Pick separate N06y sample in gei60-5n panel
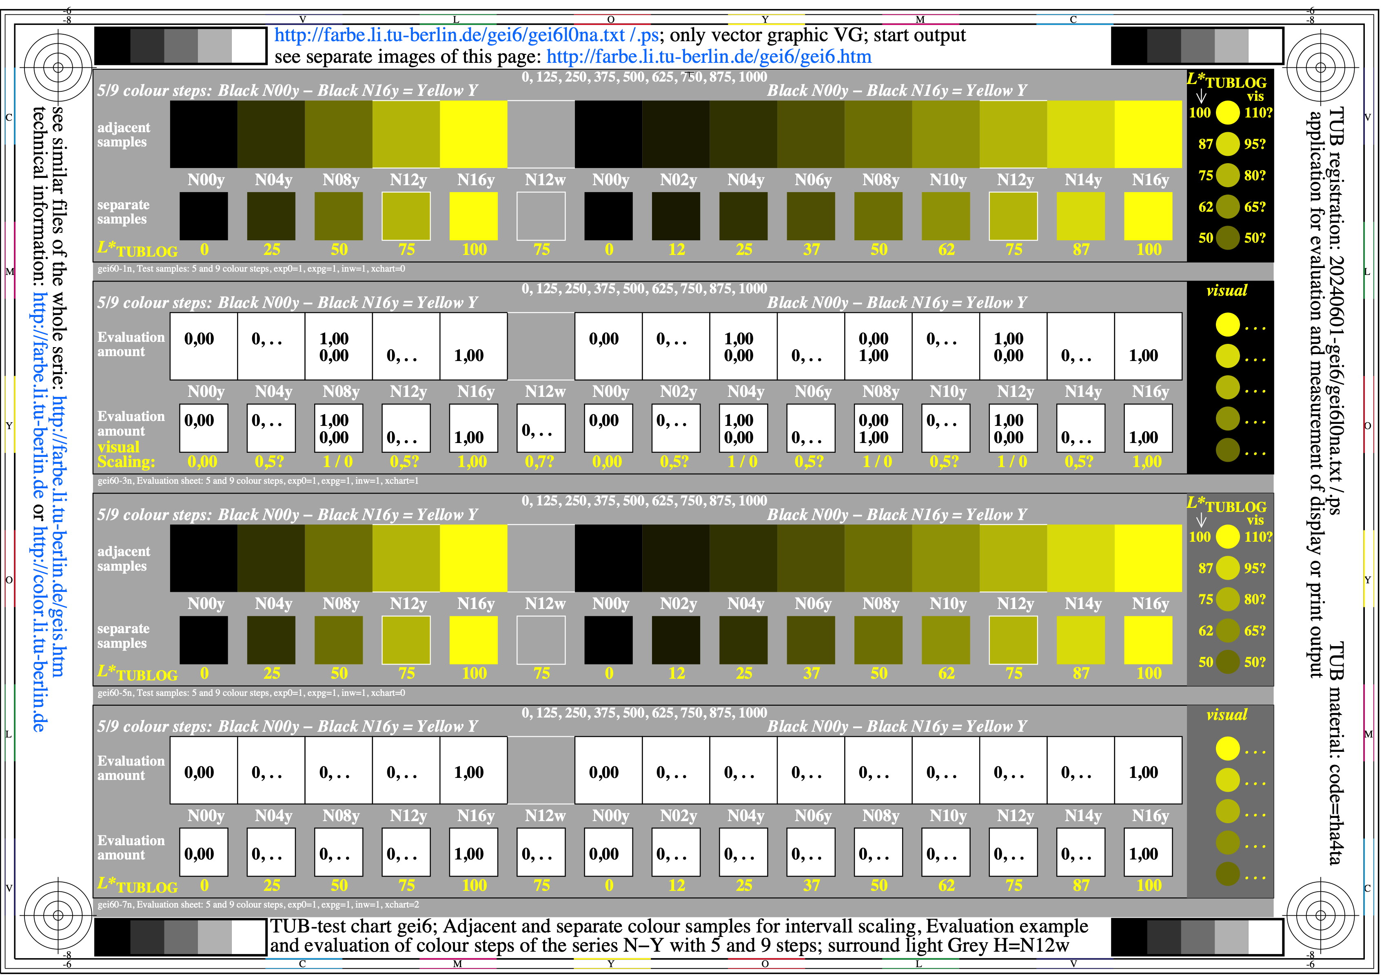 tap(811, 640)
